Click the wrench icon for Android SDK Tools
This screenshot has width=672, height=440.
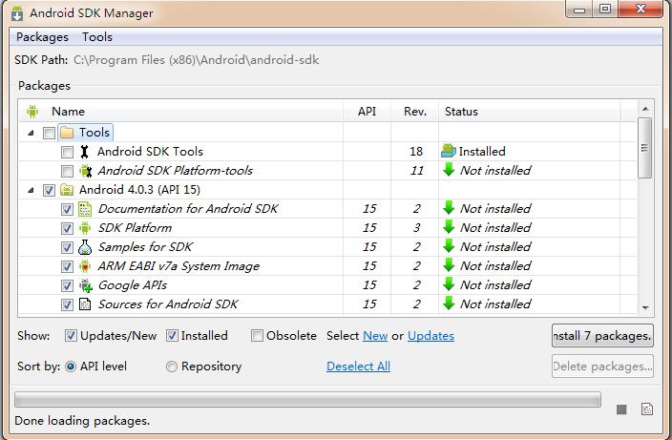(84, 152)
